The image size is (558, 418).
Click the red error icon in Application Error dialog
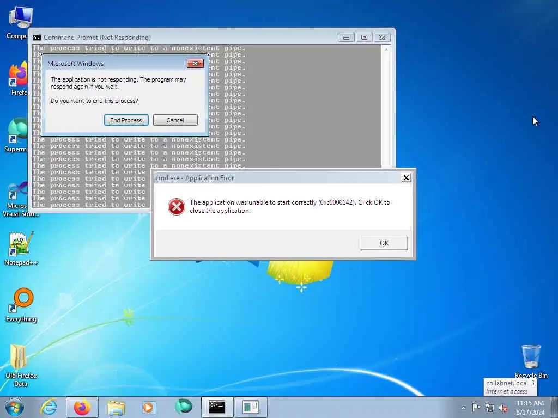177,207
